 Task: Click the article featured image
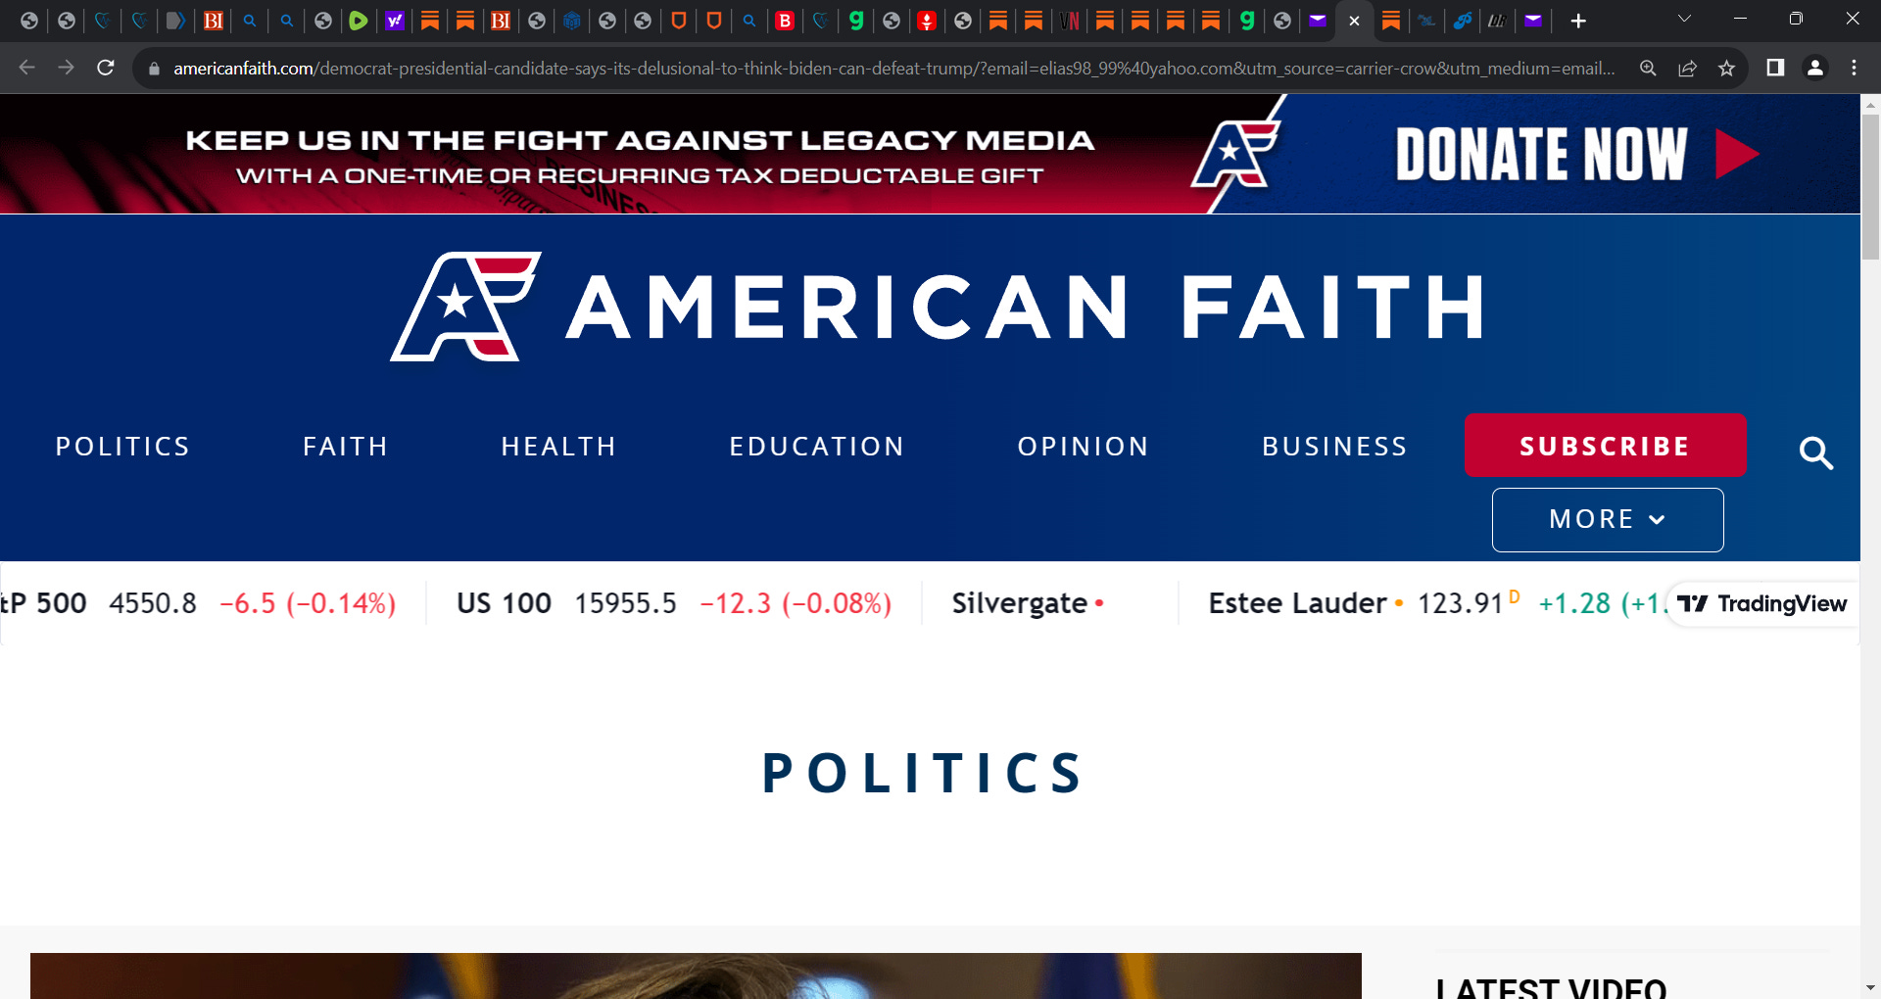(696, 975)
